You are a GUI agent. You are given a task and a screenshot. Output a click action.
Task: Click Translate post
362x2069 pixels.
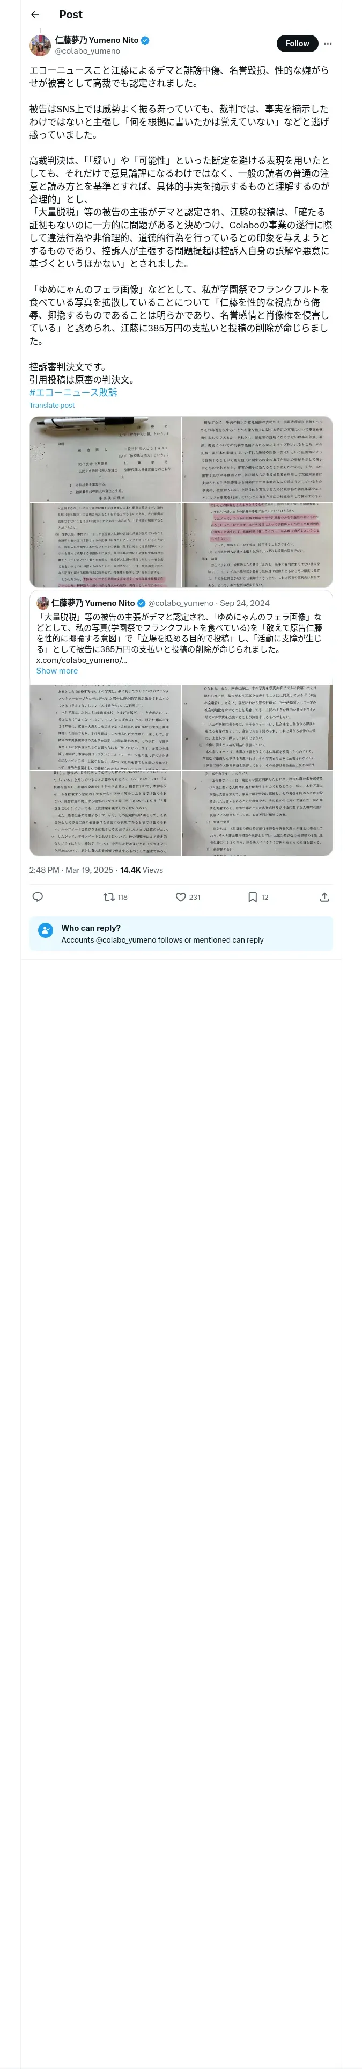click(x=52, y=406)
